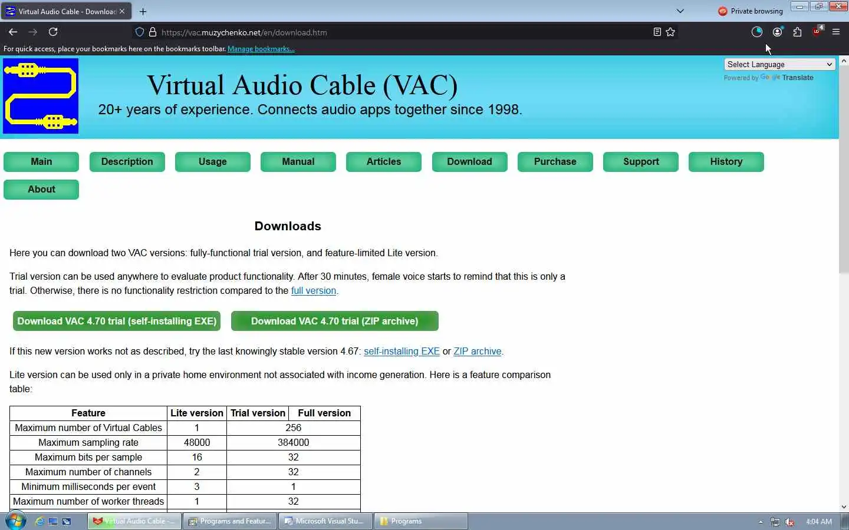Open the Support navigation button
The height and width of the screenshot is (530, 849).
pyautogui.click(x=641, y=161)
